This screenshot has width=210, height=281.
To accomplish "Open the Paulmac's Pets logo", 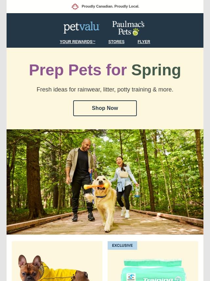I will (128, 28).
